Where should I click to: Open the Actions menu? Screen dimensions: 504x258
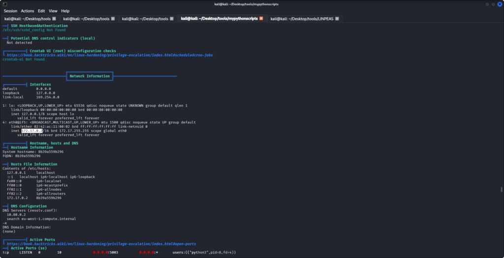pos(28,11)
